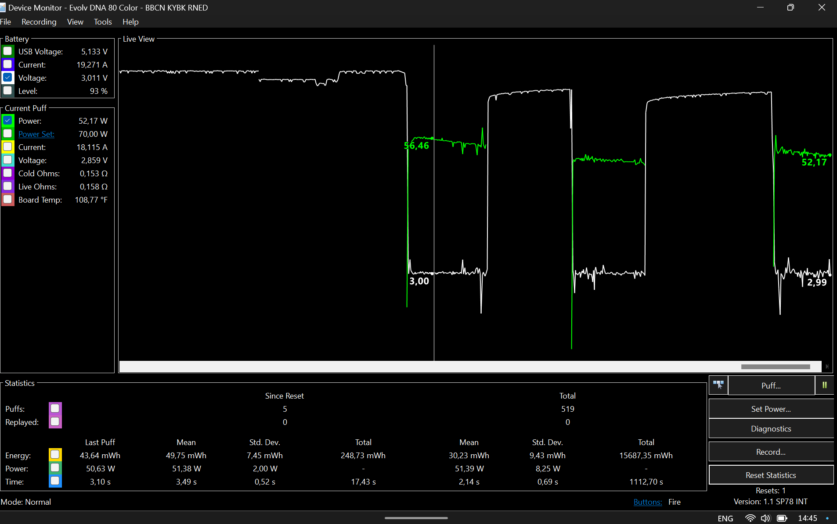Open the Tools menu
This screenshot has width=837, height=524.
coord(103,22)
